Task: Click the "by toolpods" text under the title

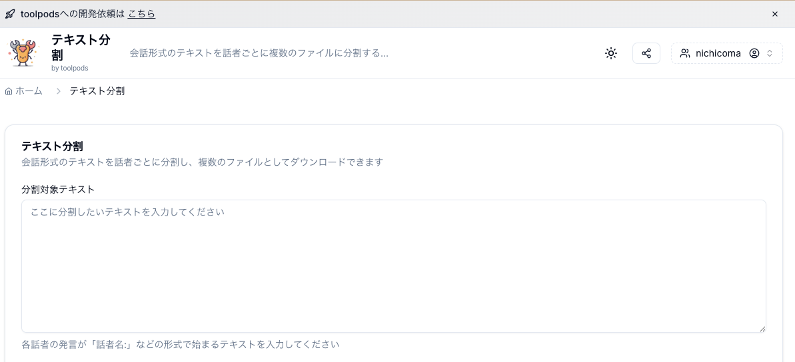Action: (69, 68)
